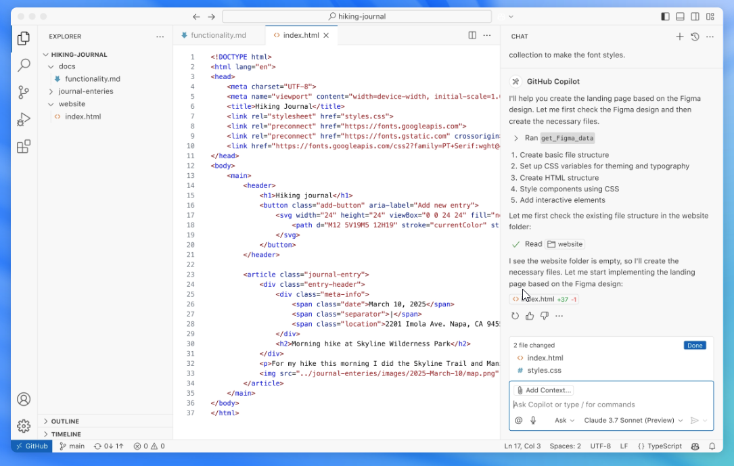Open the Search view in activity bar
The image size is (734, 466).
[x=24, y=65]
